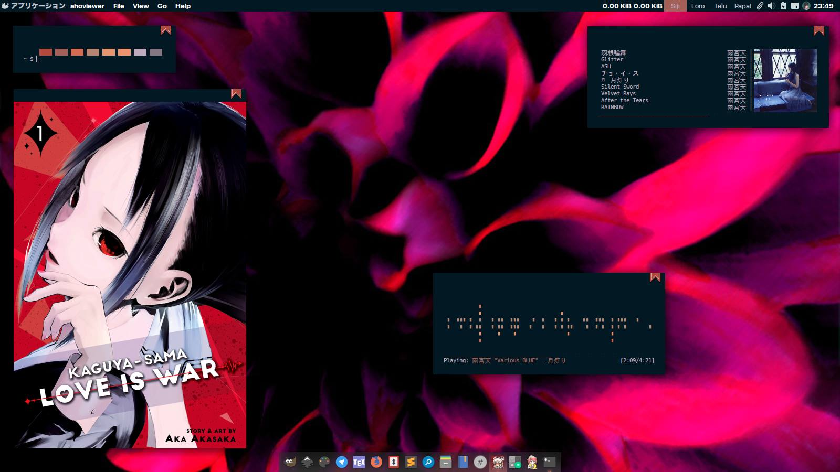
Task: Open the View menu
Action: coord(141,6)
